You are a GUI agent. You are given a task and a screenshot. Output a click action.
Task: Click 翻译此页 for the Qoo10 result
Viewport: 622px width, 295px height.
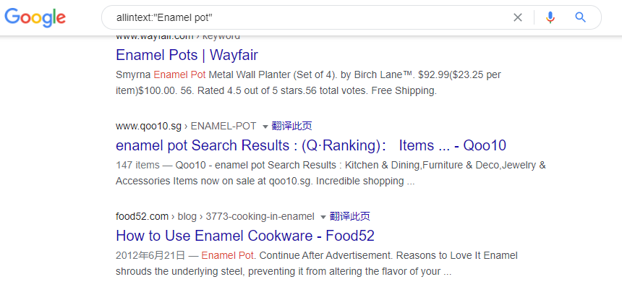(292, 126)
